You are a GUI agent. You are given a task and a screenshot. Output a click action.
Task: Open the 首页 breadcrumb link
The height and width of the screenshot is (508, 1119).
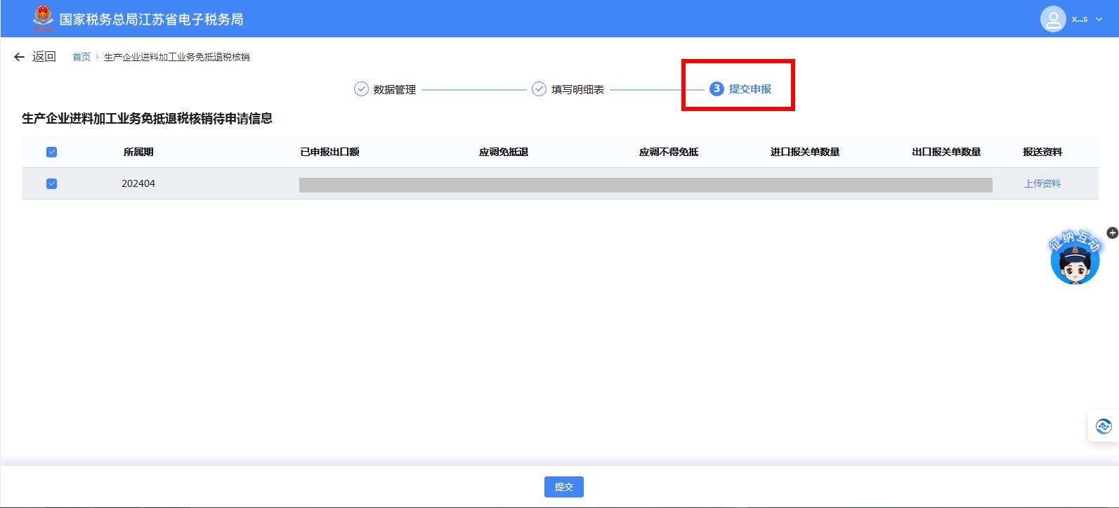tap(81, 57)
